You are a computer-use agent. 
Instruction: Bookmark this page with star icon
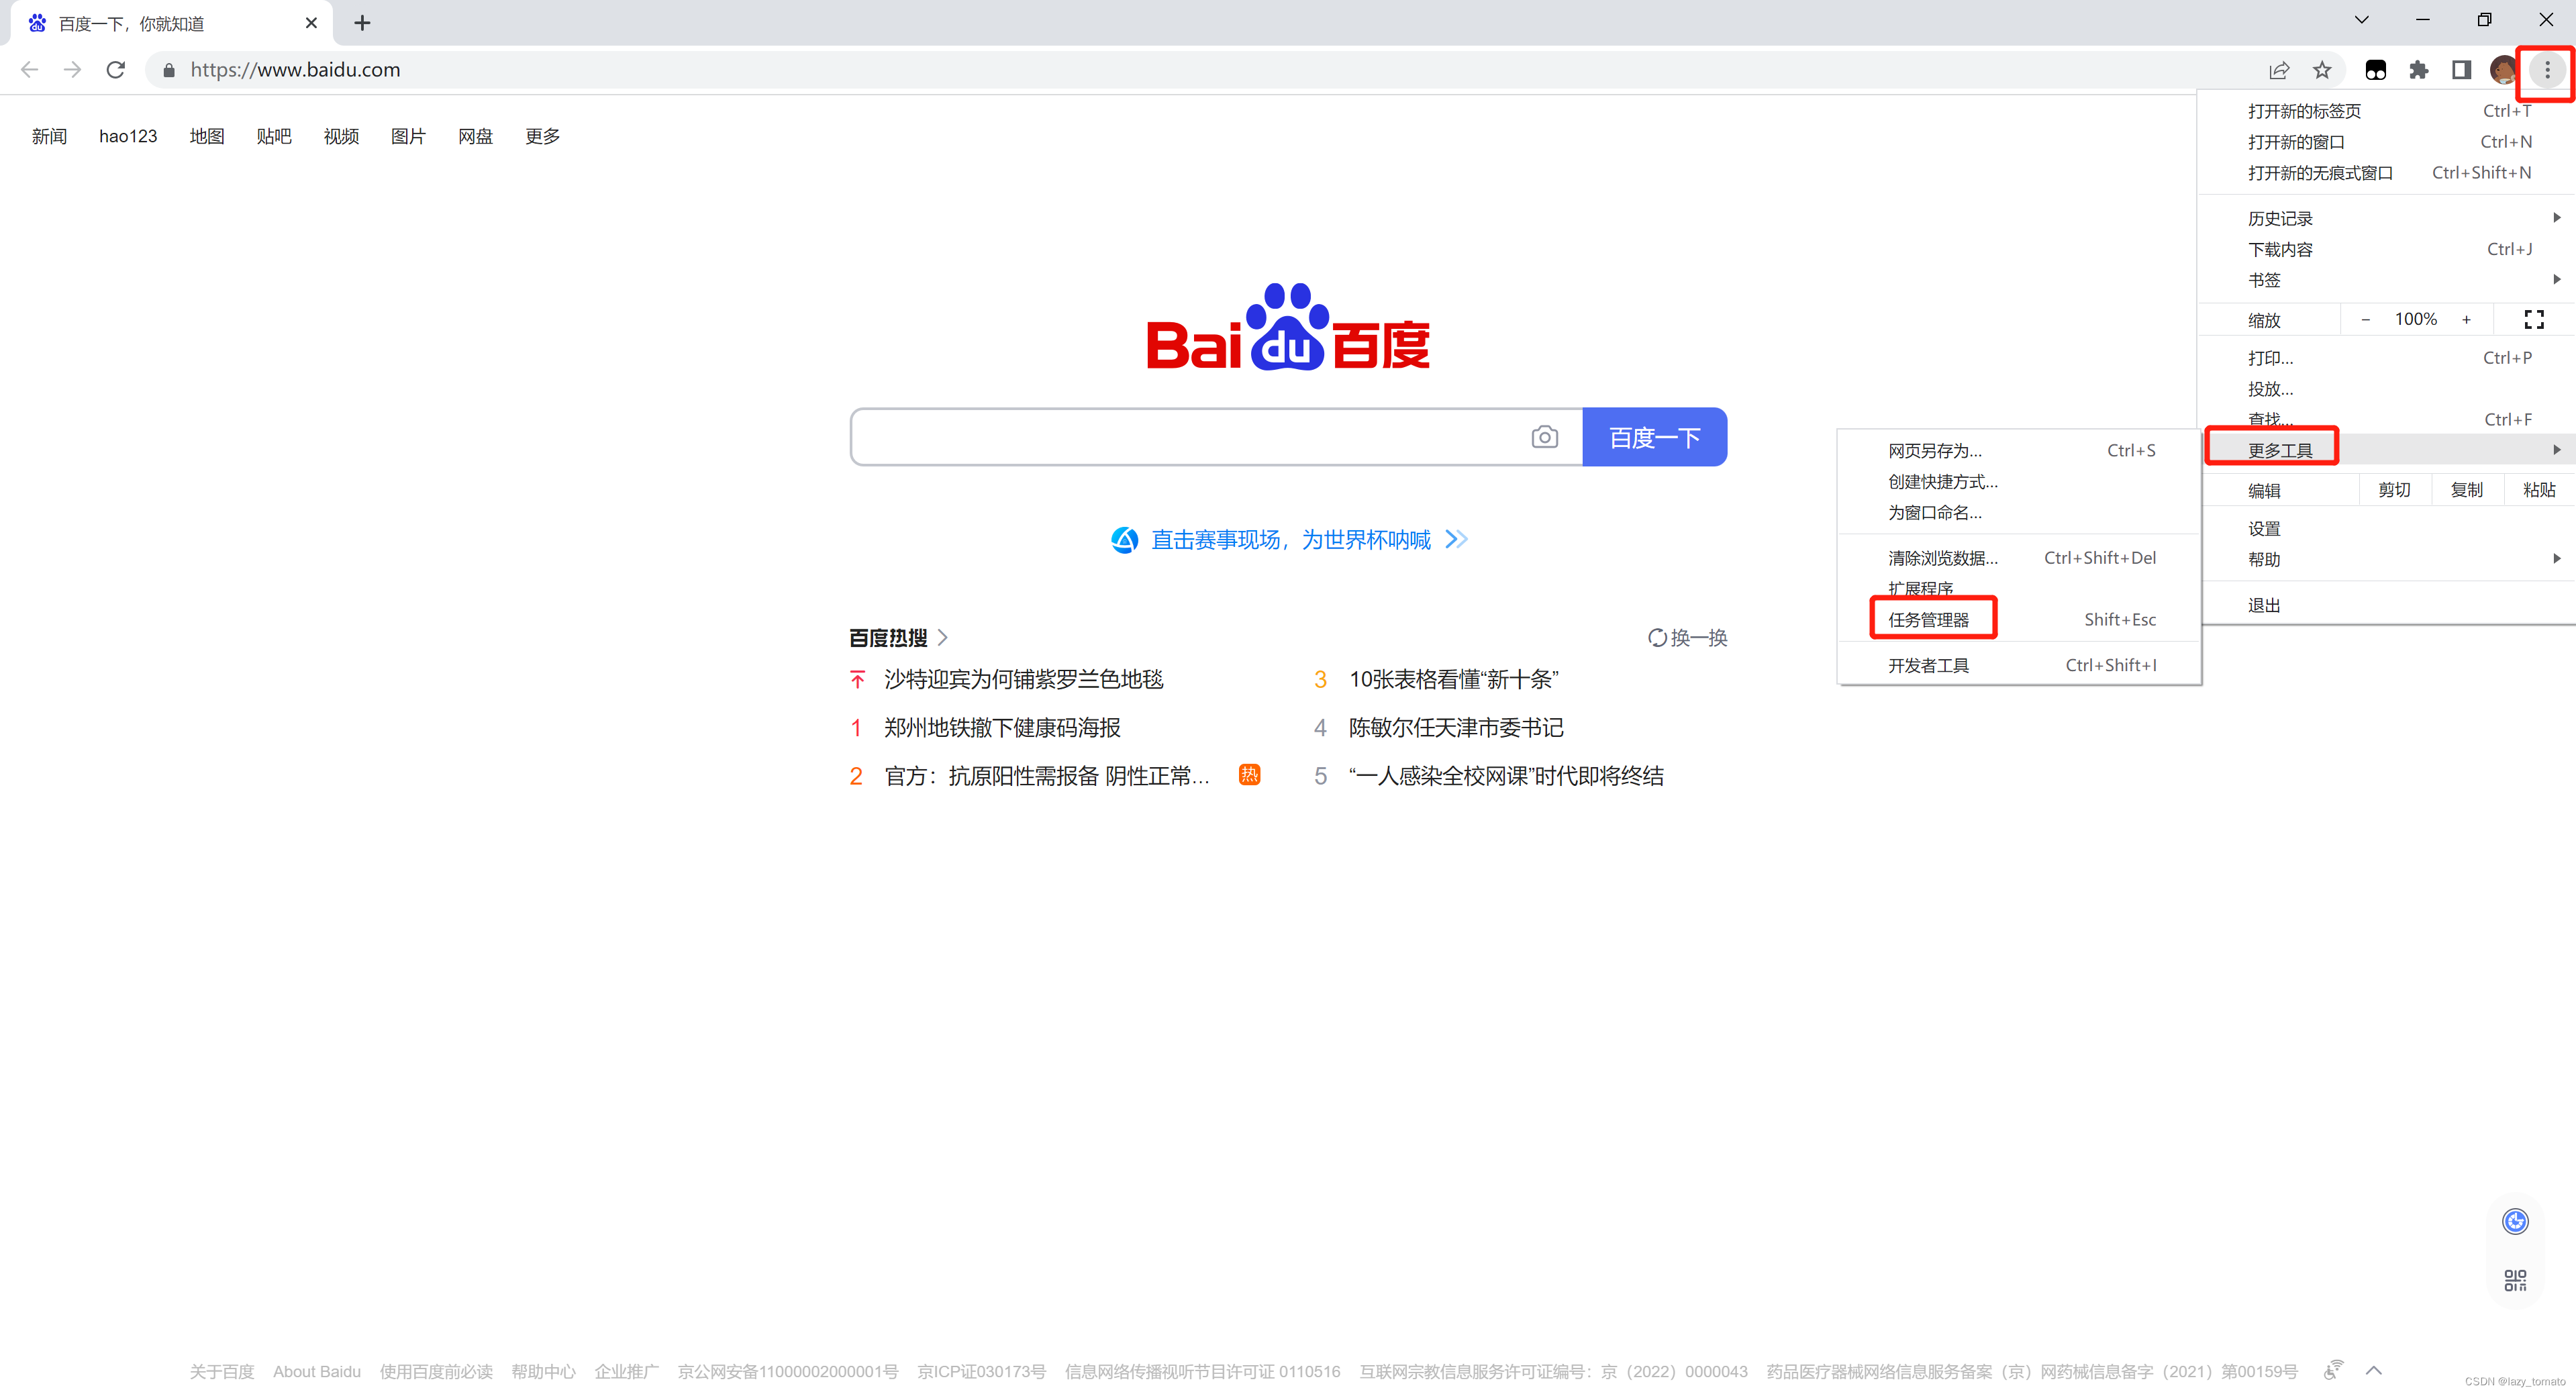(2322, 70)
